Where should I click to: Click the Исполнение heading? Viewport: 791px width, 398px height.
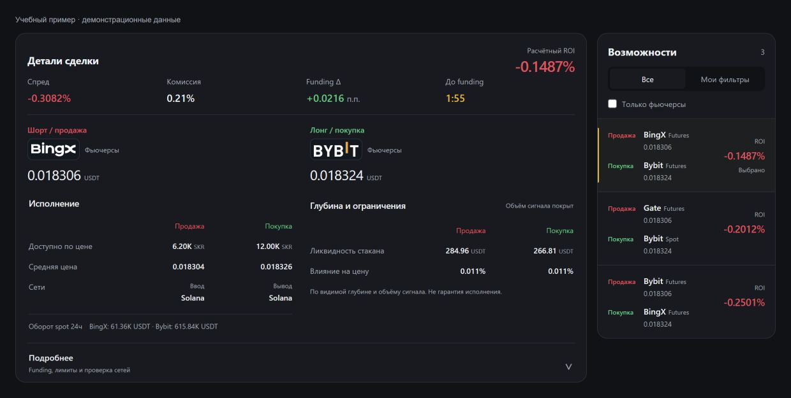[54, 204]
